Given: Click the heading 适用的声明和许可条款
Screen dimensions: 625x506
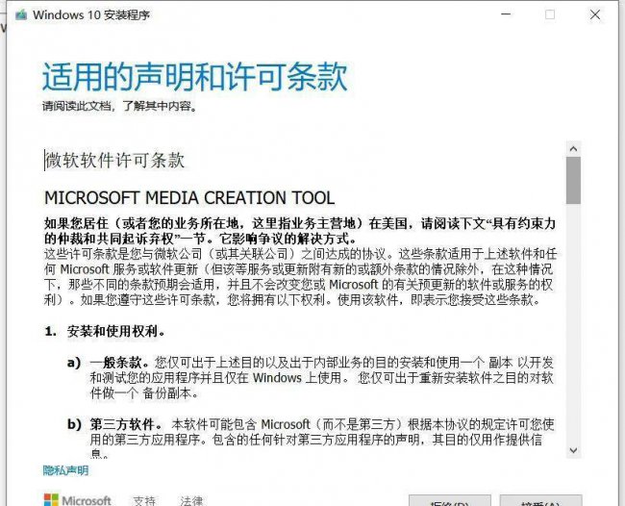Looking at the screenshot, I should (195, 76).
